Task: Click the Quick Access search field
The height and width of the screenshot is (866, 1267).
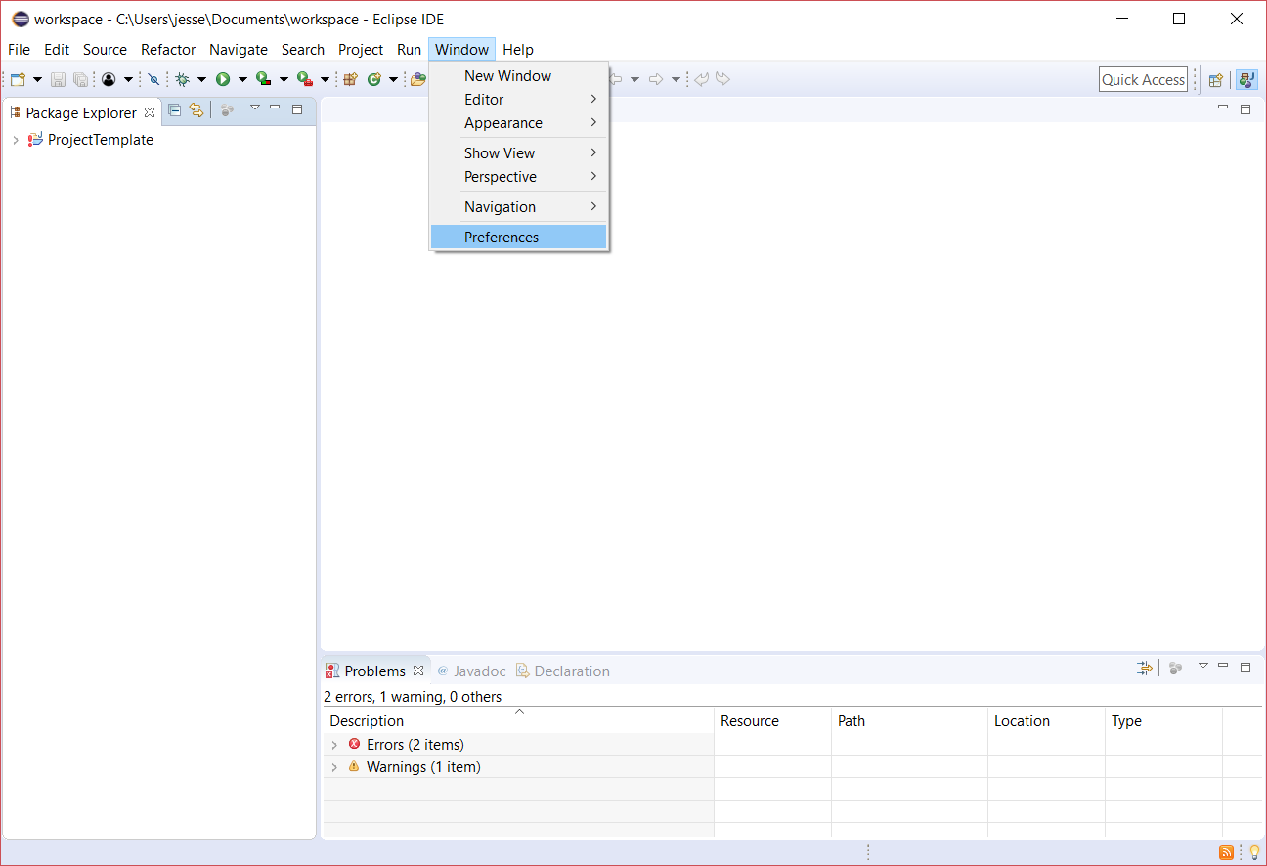Action: coord(1143,79)
